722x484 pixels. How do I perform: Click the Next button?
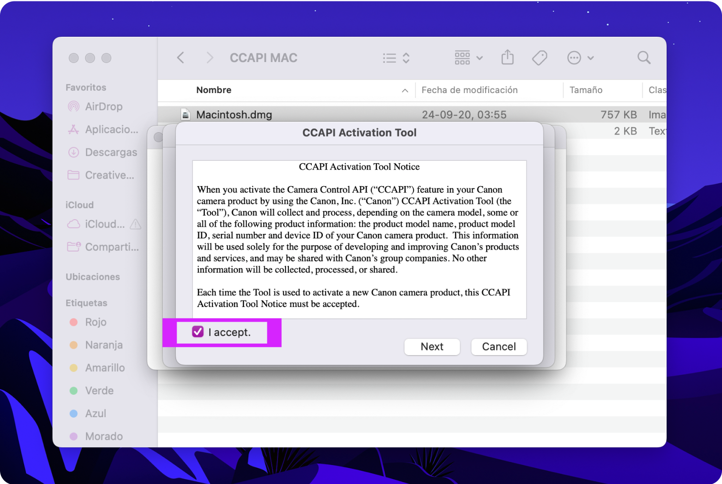tap(432, 347)
